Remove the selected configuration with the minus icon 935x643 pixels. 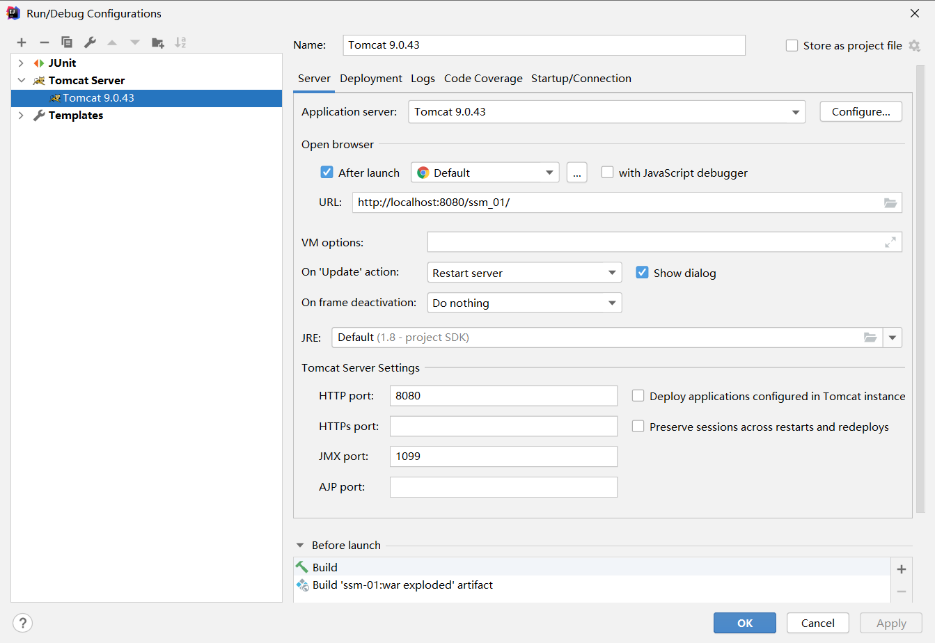click(x=45, y=42)
